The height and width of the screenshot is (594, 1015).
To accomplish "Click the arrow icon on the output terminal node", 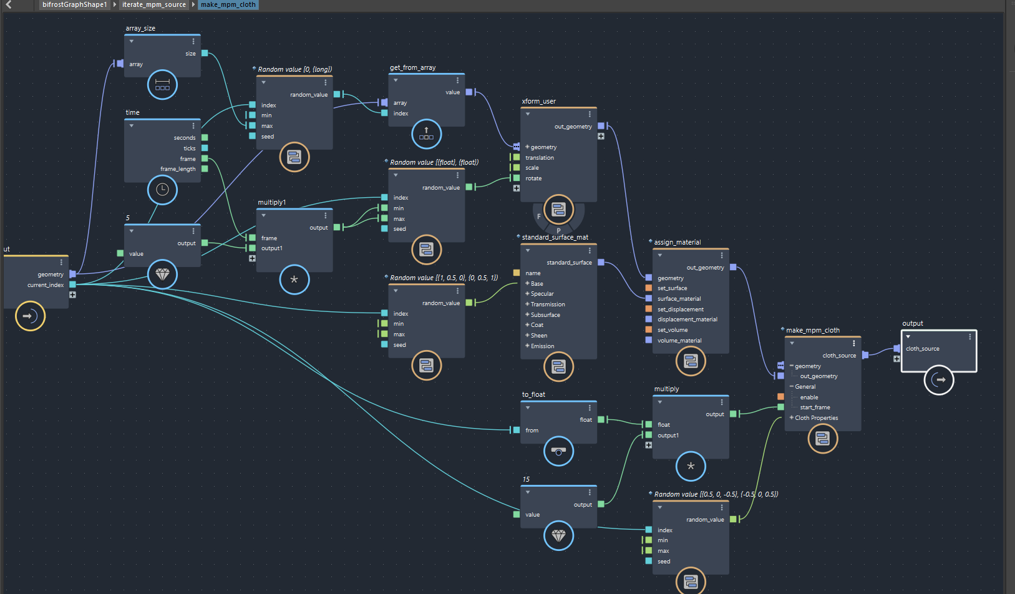I will 939,380.
